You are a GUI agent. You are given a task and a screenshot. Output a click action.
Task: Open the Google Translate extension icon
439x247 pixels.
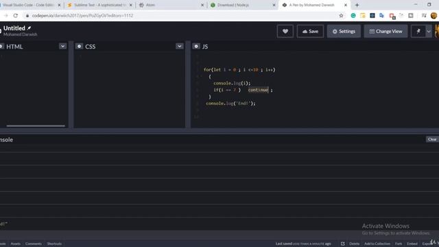(381, 16)
